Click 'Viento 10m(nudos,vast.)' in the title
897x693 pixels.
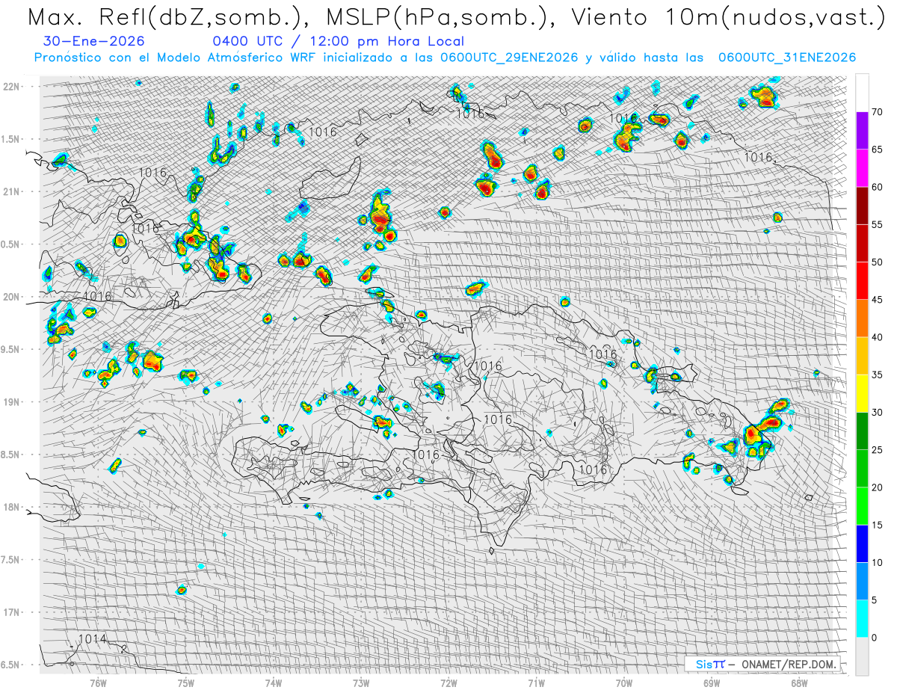point(727,16)
